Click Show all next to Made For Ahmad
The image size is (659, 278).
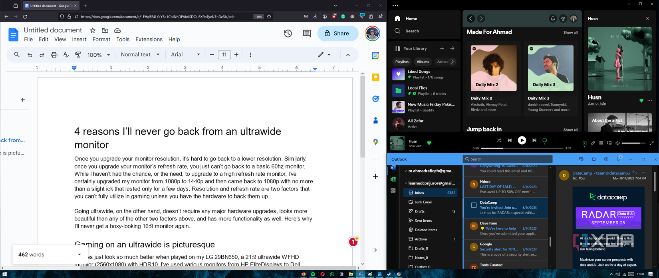[570, 32]
